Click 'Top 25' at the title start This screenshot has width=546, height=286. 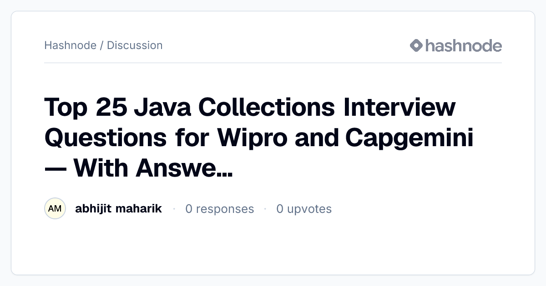[84, 108]
